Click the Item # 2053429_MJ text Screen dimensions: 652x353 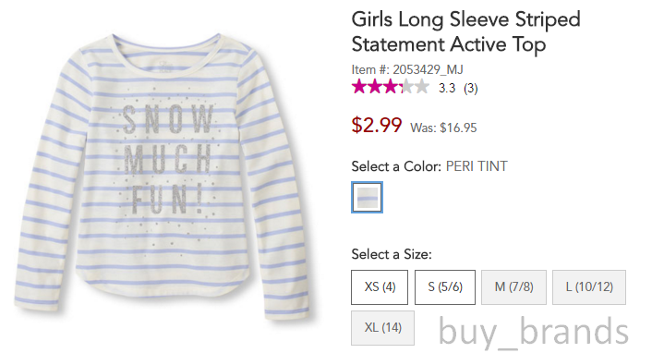407,69
